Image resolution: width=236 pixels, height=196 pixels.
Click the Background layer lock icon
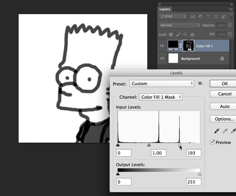pos(222,58)
